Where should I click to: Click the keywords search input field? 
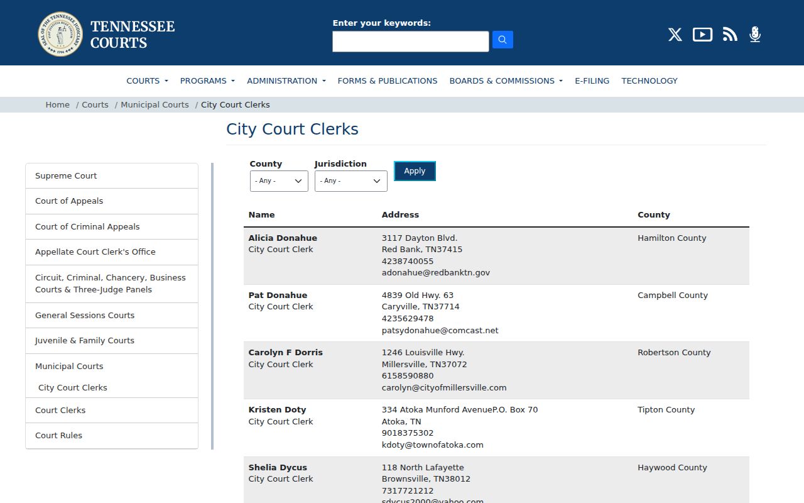coord(411,41)
